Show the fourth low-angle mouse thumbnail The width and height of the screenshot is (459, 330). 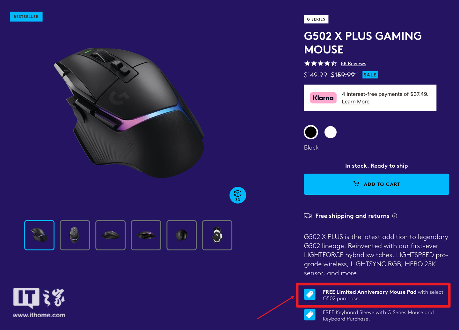point(146,235)
